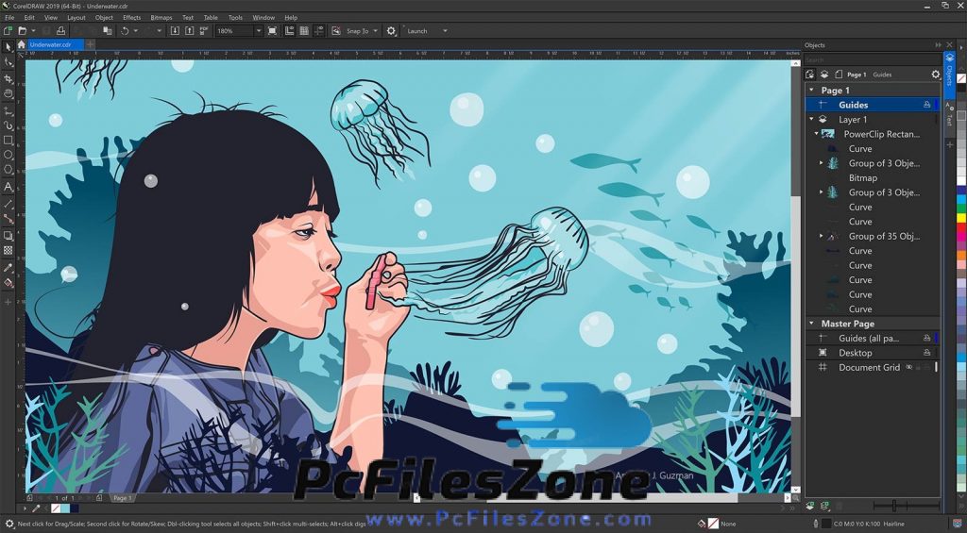Pick the Text tool
Viewport: 967px width, 533px height.
[8, 187]
